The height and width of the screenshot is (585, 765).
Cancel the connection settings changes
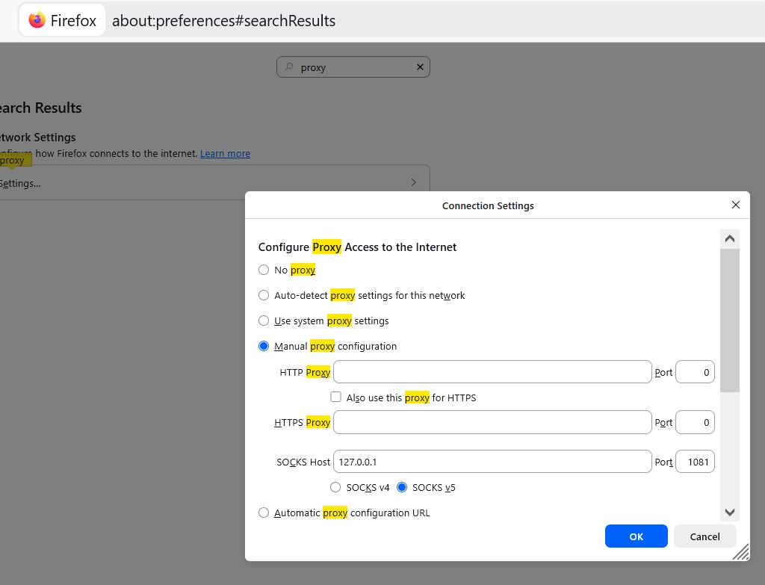704,536
